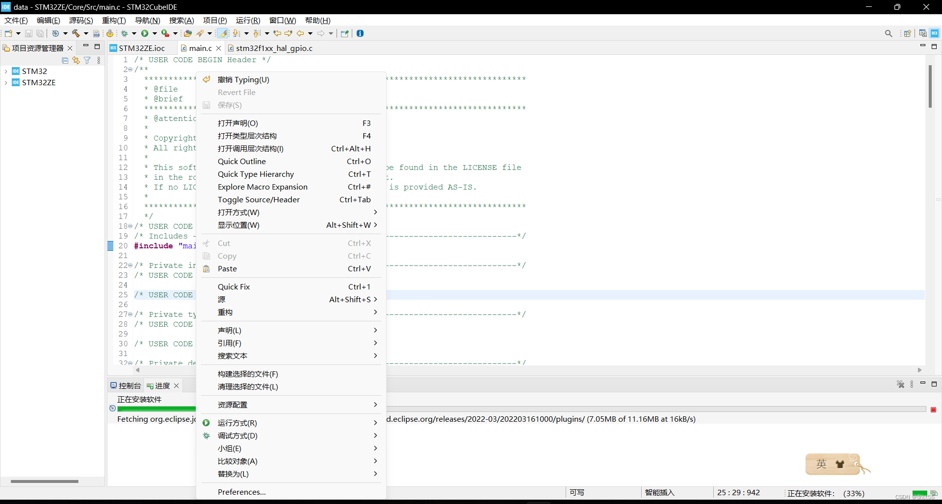The height and width of the screenshot is (504, 942).
Task: Switch to the stm32f1xx_hal_gpio.c editor tab
Action: coord(270,48)
